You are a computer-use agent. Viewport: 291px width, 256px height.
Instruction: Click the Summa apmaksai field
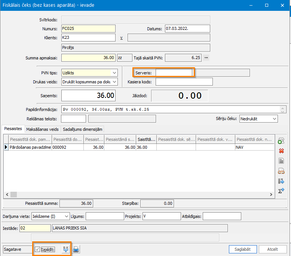pyautogui.click(x=88, y=58)
